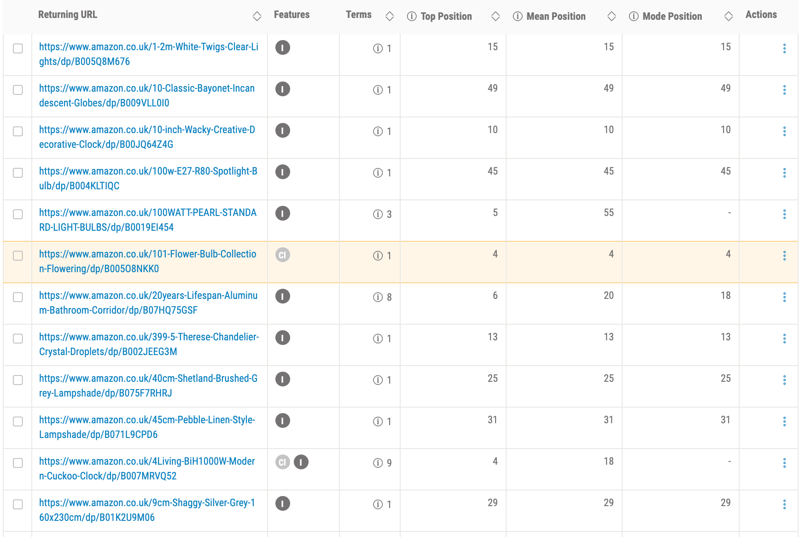Click the I feature badge in 1-2m-White-Twigs row
805x537 pixels.
[283, 47]
